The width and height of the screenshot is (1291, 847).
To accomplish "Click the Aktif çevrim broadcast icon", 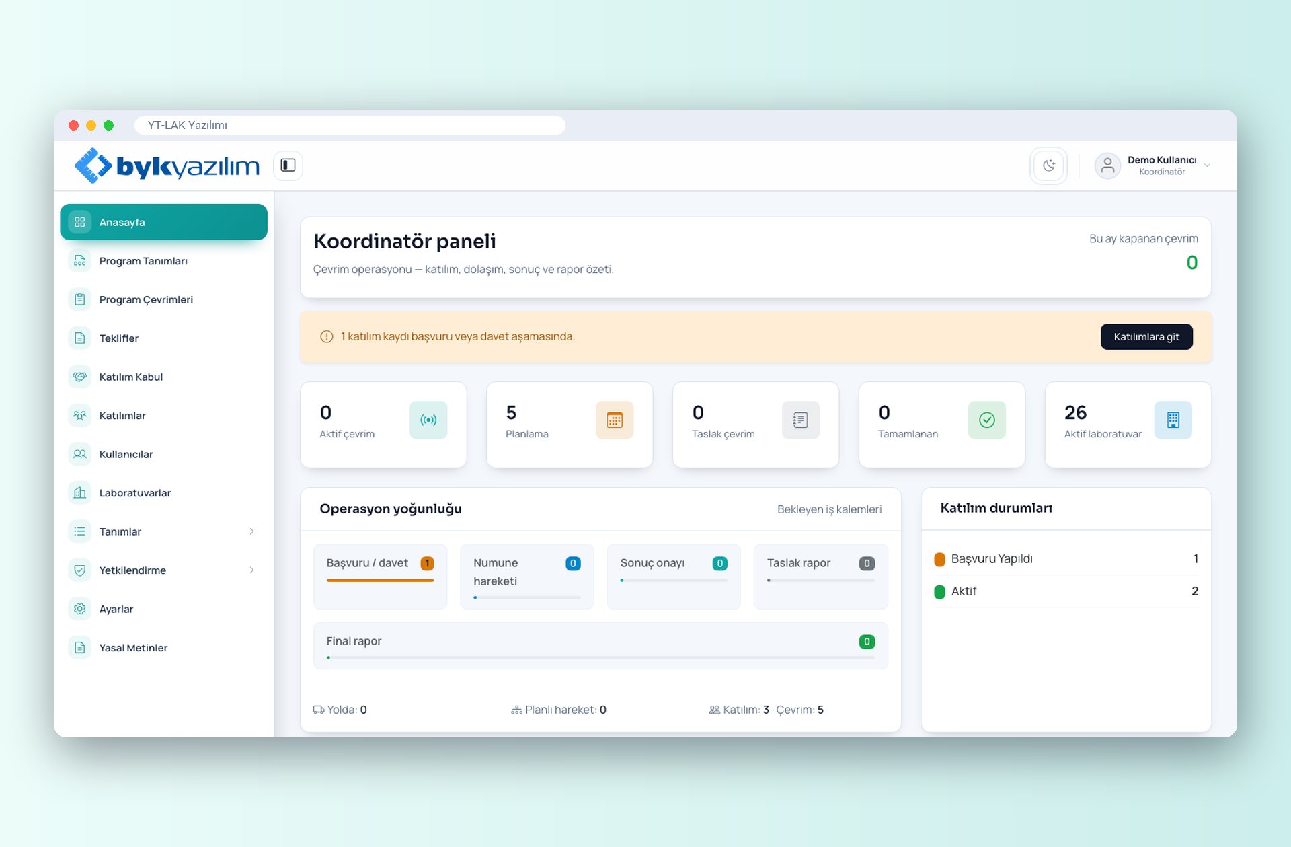I will pos(428,420).
